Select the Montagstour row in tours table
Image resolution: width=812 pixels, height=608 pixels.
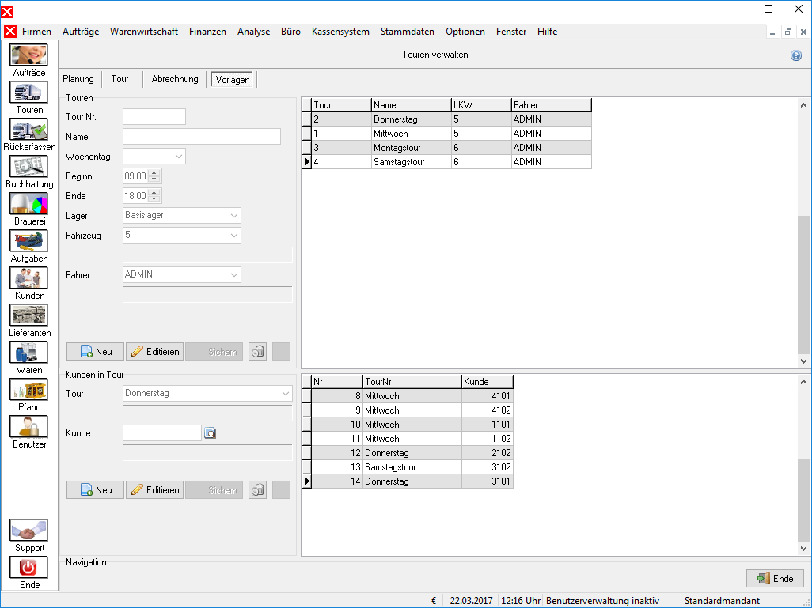click(446, 148)
